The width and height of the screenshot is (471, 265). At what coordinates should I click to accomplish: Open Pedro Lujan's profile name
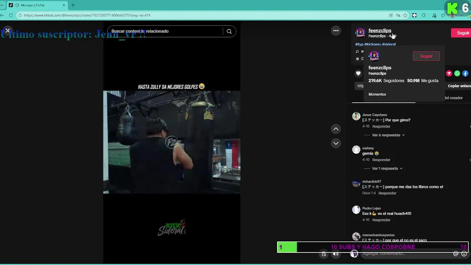[x=371, y=208]
